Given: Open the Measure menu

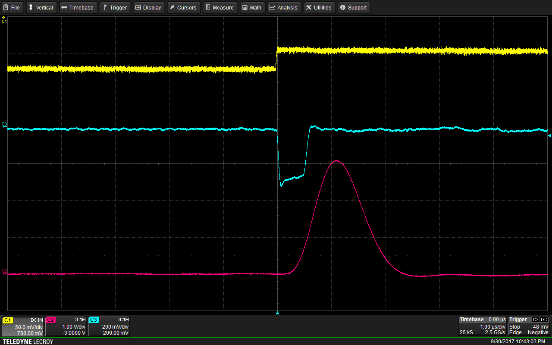Looking at the screenshot, I should [220, 8].
